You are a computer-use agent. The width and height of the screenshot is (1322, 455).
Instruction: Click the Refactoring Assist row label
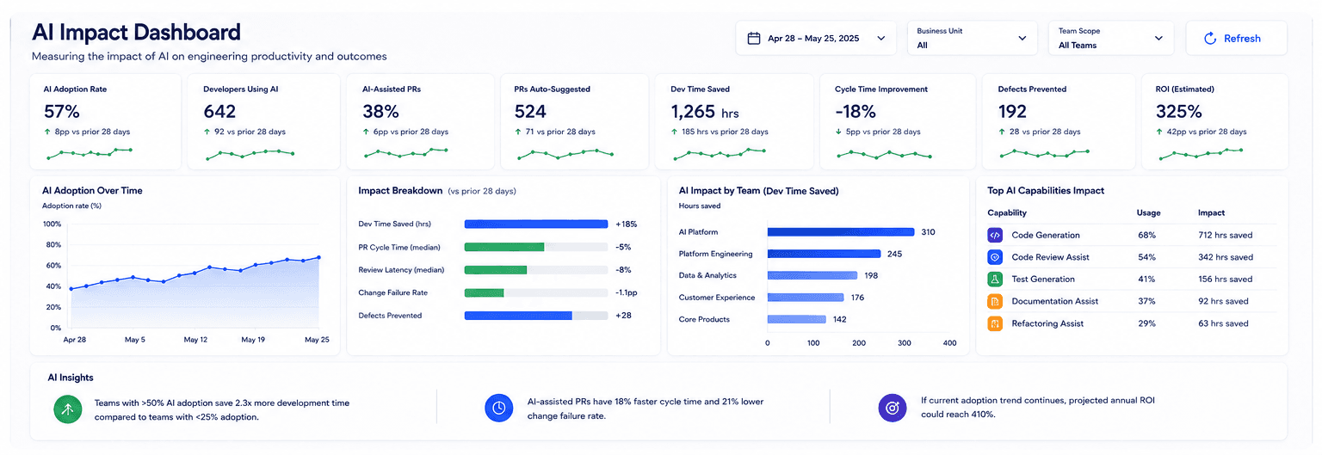1047,324
